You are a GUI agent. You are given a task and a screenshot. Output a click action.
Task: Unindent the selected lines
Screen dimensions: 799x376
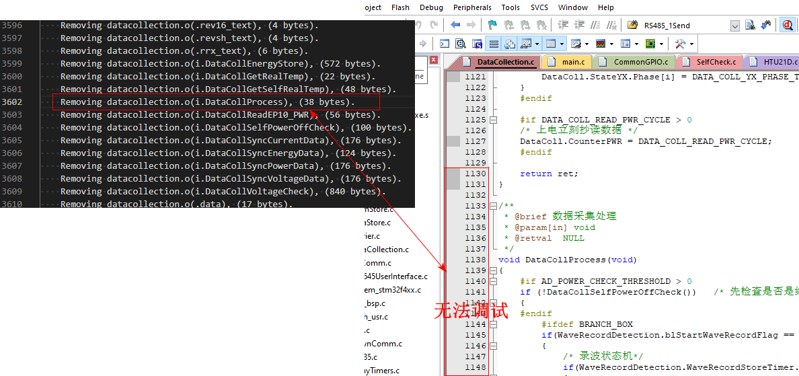[579, 24]
